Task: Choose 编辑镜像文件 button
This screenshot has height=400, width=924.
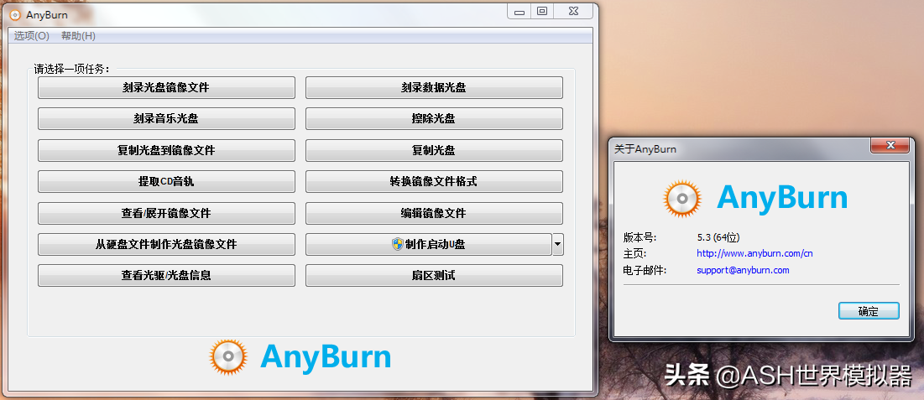Action: (434, 213)
